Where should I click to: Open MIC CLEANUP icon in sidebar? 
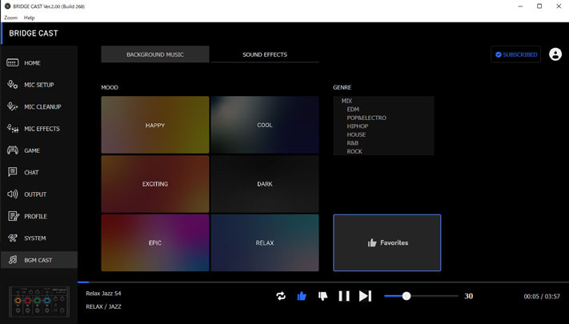click(x=13, y=106)
